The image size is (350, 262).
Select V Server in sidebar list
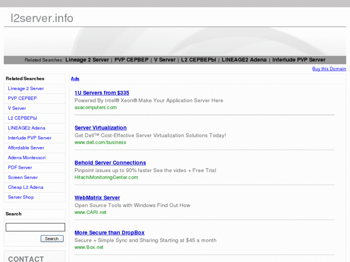click(x=17, y=108)
